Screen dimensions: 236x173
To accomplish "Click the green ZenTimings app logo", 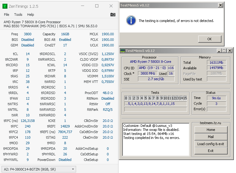I will (5, 6).
